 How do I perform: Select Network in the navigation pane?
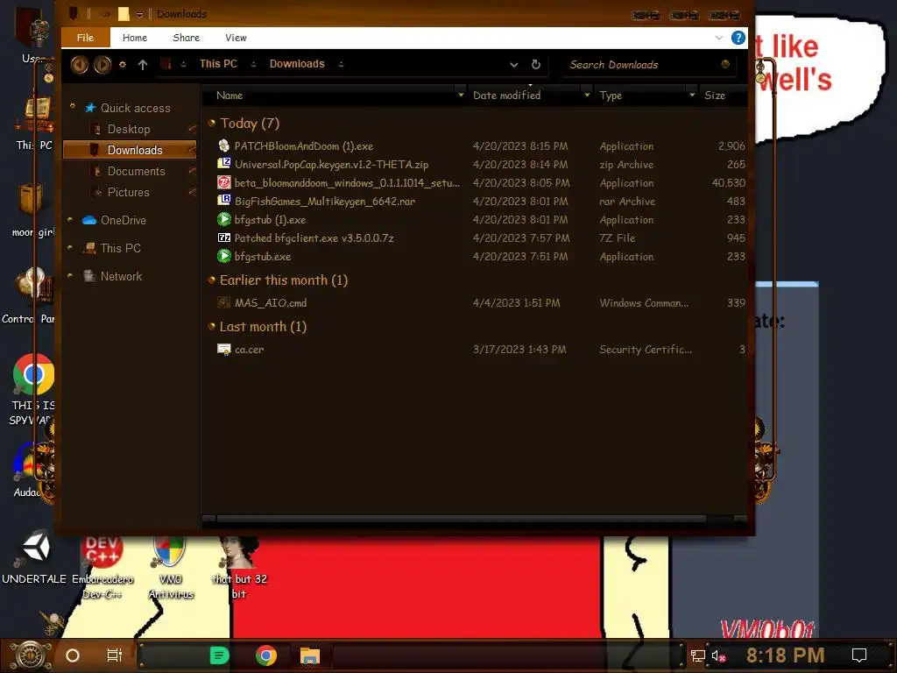click(x=121, y=276)
